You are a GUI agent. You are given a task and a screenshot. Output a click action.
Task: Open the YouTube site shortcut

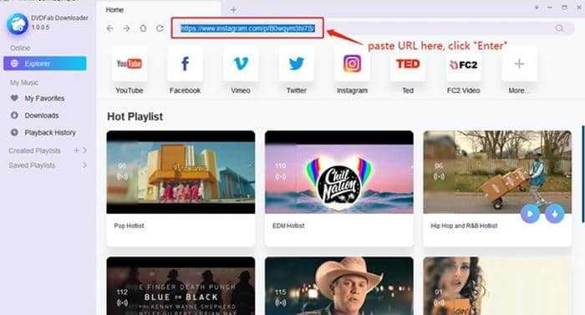(x=129, y=64)
